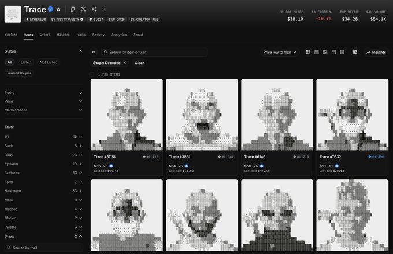
Task: Open the Trace #7632 artwork
Action: (x=352, y=114)
